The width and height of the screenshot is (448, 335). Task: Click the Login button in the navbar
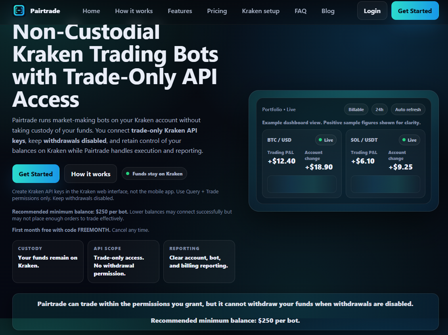[x=372, y=10]
